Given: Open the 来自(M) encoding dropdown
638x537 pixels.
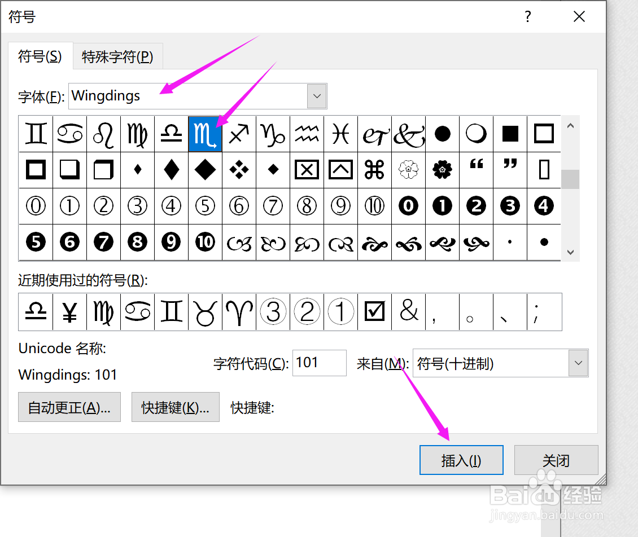Looking at the screenshot, I should tap(578, 363).
